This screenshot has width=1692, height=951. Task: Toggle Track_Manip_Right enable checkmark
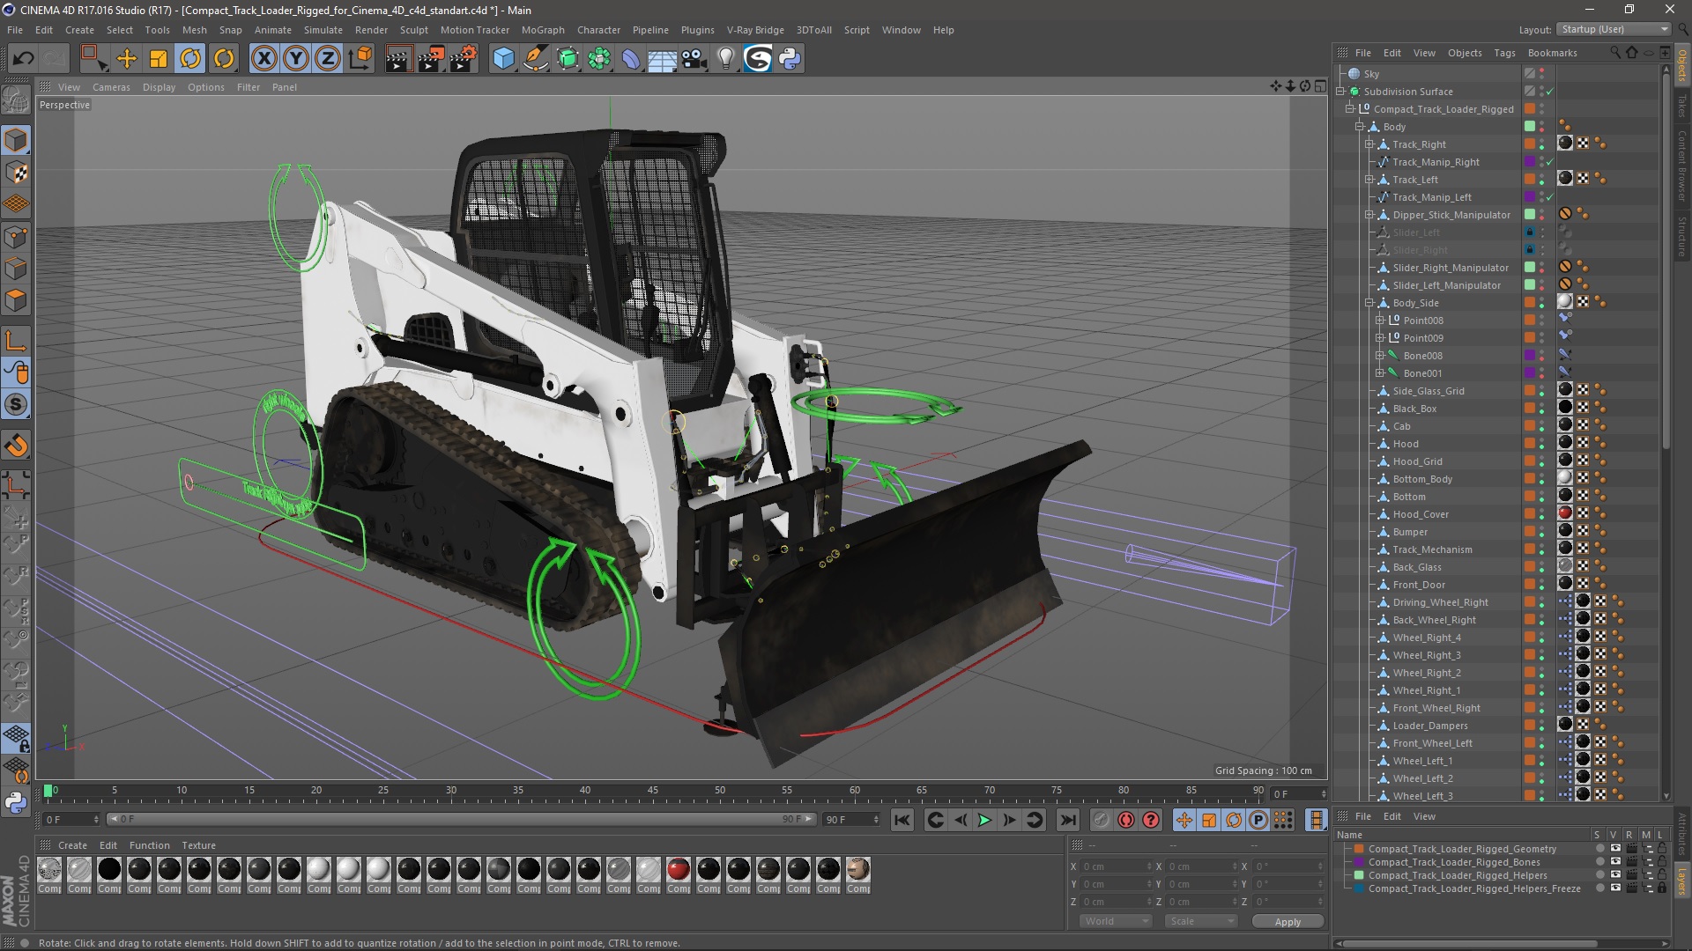(1549, 162)
